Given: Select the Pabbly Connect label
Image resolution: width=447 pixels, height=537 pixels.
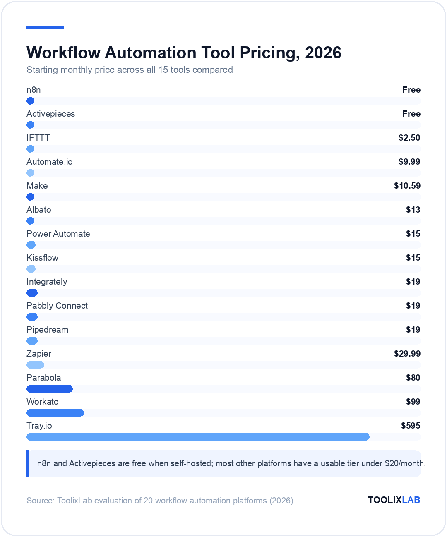Looking at the screenshot, I should (57, 306).
